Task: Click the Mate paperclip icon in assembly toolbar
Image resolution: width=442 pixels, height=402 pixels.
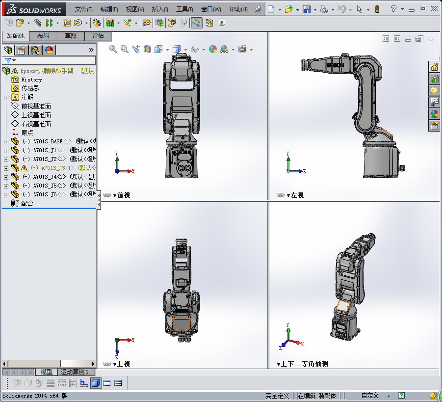Action: point(37,23)
